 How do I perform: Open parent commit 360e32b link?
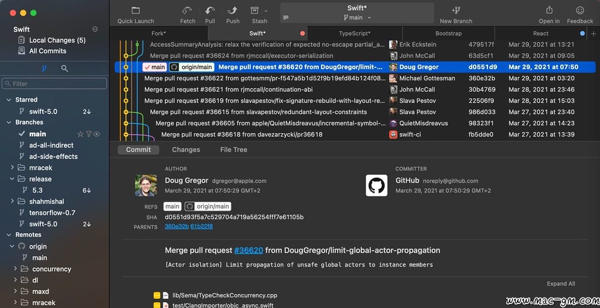click(x=177, y=226)
